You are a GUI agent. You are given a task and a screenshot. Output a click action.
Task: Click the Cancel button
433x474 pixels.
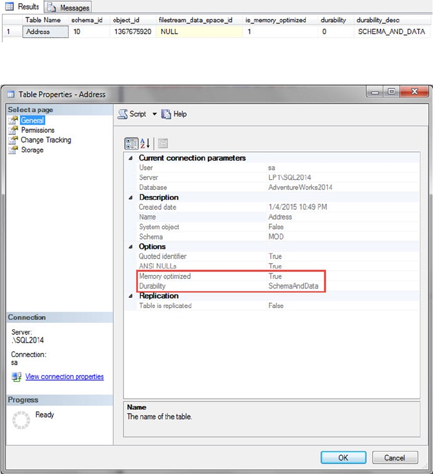coord(395,457)
